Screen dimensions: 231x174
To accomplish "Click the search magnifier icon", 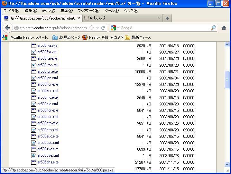I will click(x=213, y=28).
